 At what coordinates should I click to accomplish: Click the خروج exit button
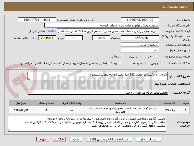tap(43, 139)
